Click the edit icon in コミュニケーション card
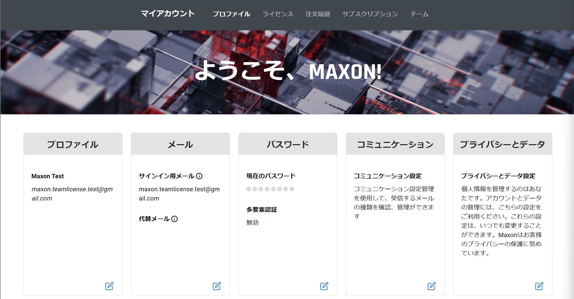The height and width of the screenshot is (299, 574). [432, 286]
